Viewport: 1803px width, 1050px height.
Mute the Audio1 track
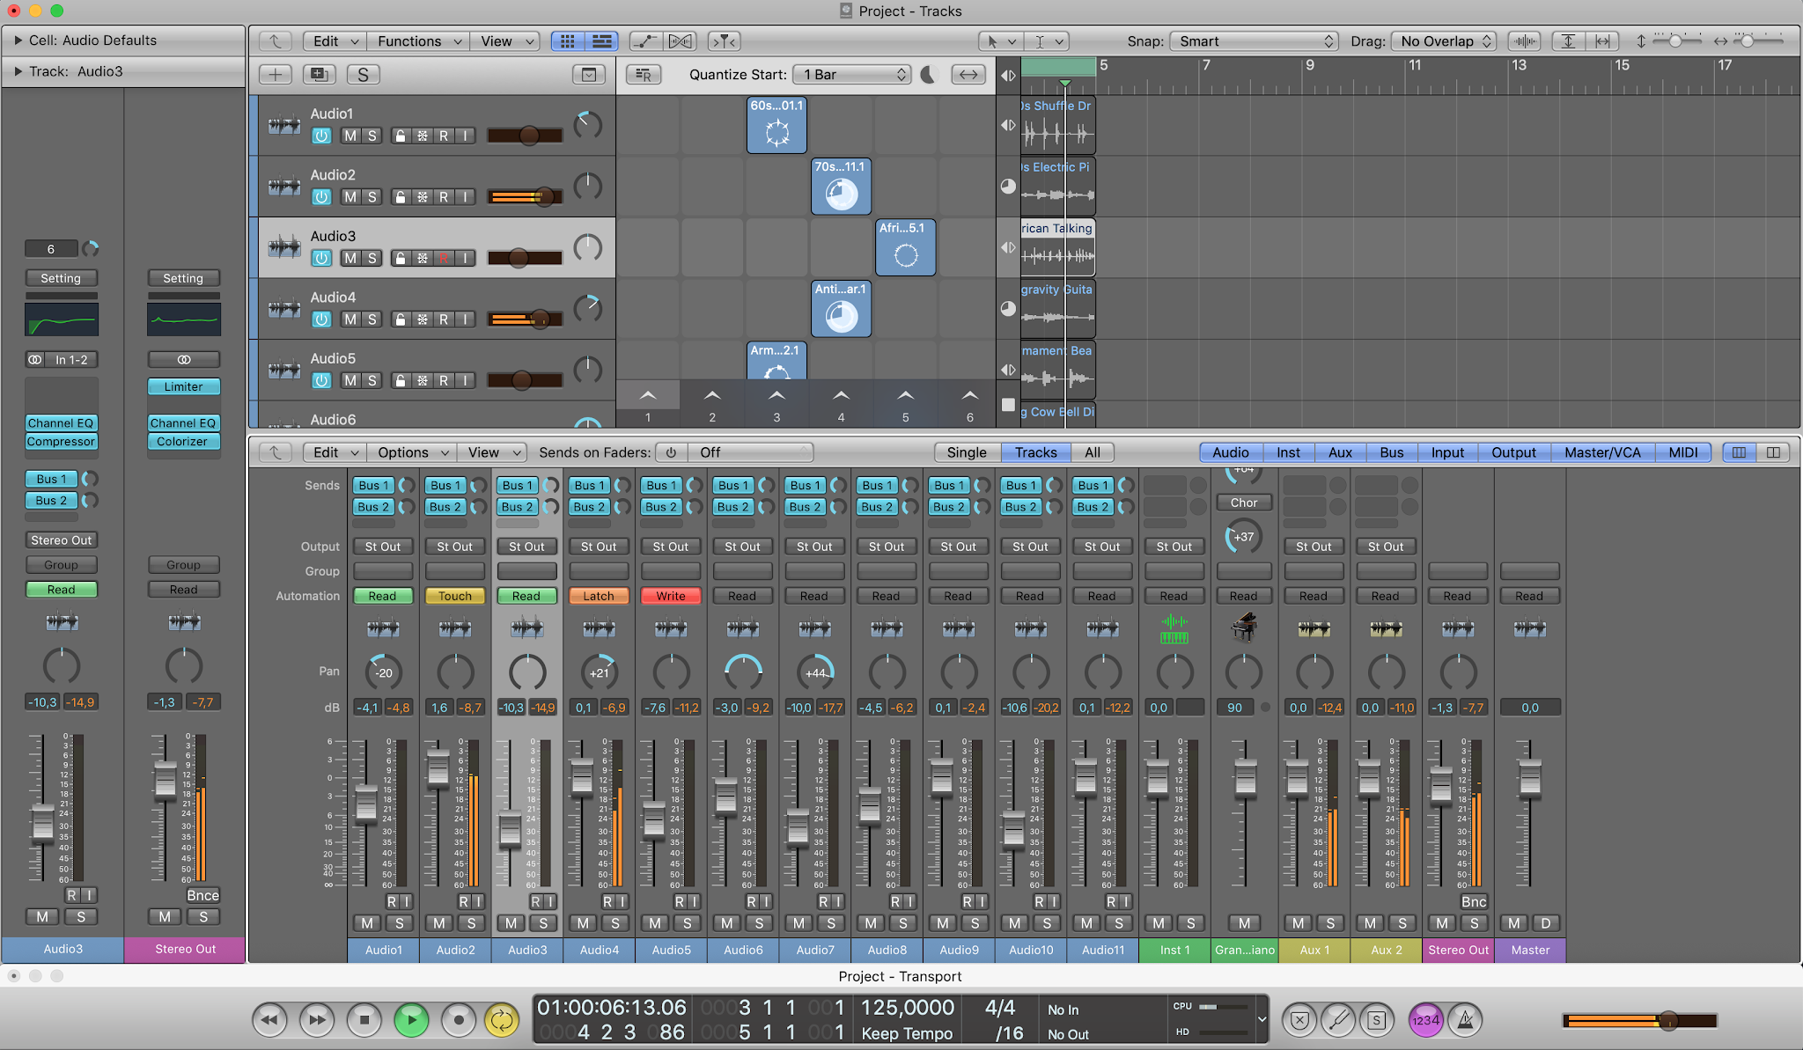coord(350,136)
